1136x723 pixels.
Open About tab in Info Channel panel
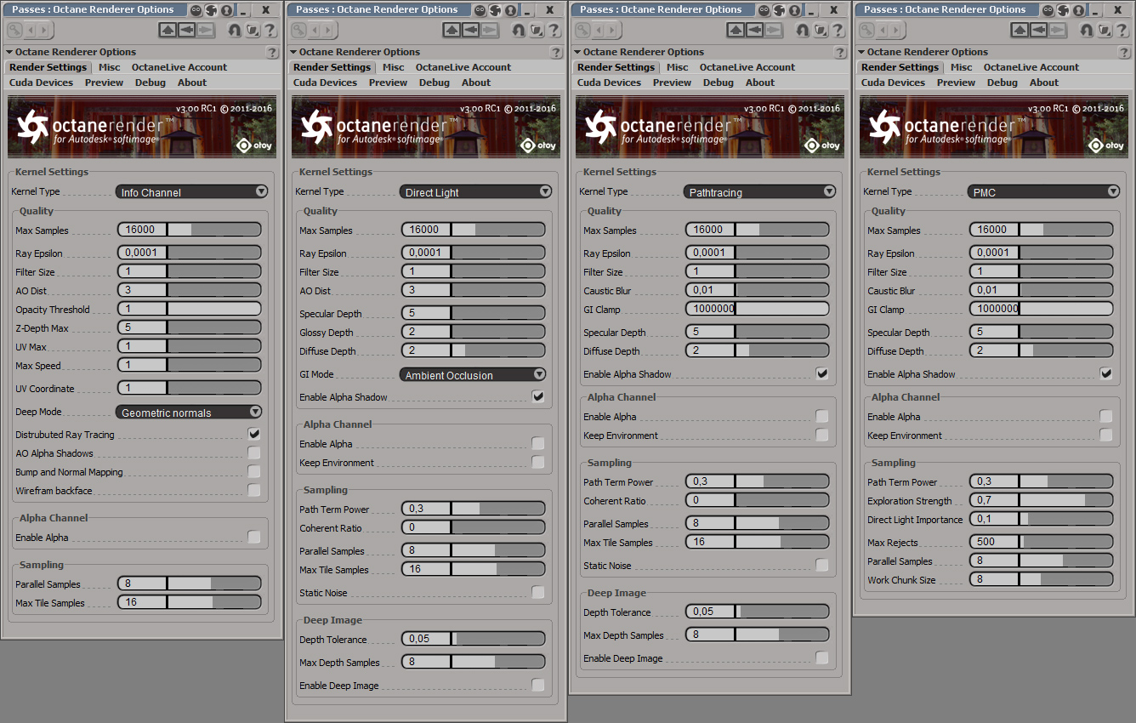pyautogui.click(x=192, y=83)
